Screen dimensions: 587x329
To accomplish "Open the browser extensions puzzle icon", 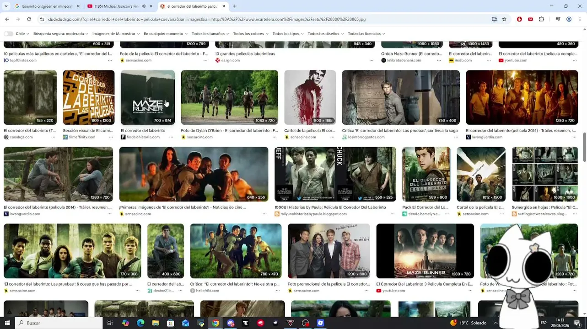I will pyautogui.click(x=542, y=19).
